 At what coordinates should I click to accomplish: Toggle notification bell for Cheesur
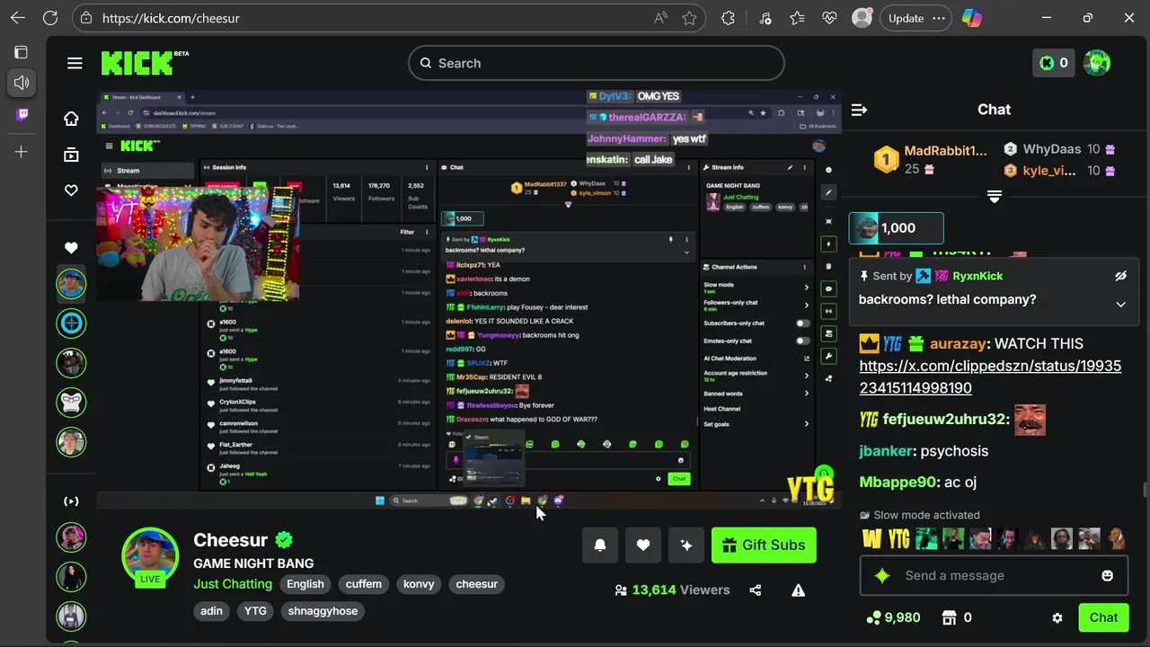point(600,545)
